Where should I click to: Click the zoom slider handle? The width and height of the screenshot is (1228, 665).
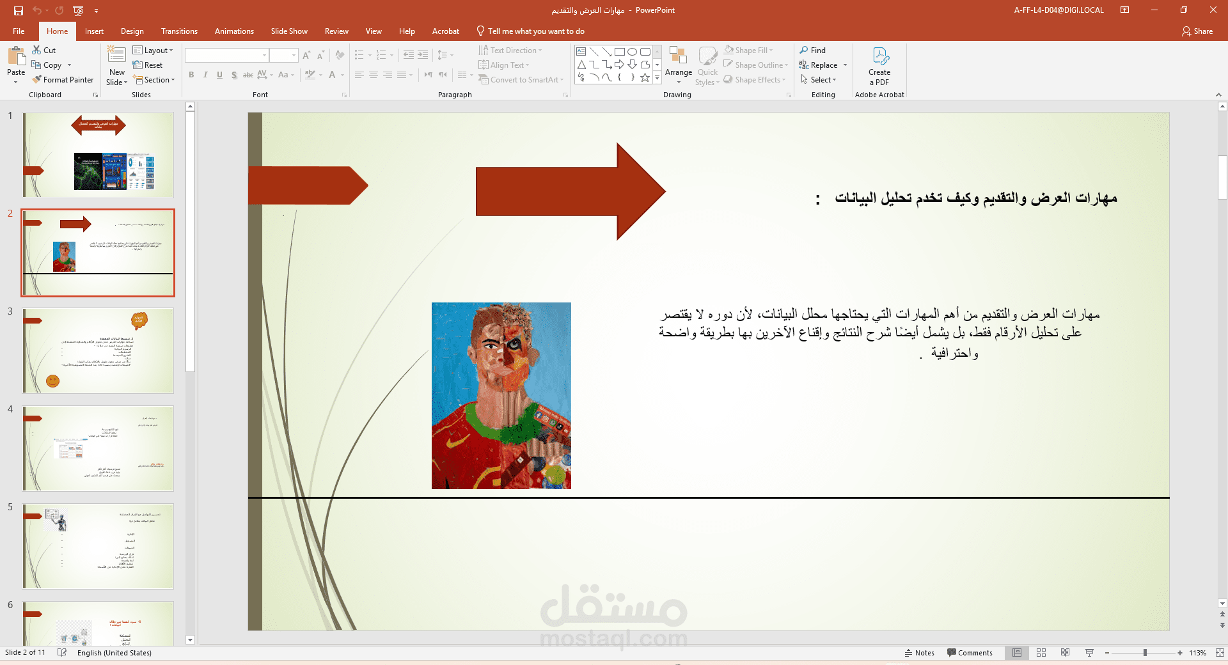(x=1145, y=652)
